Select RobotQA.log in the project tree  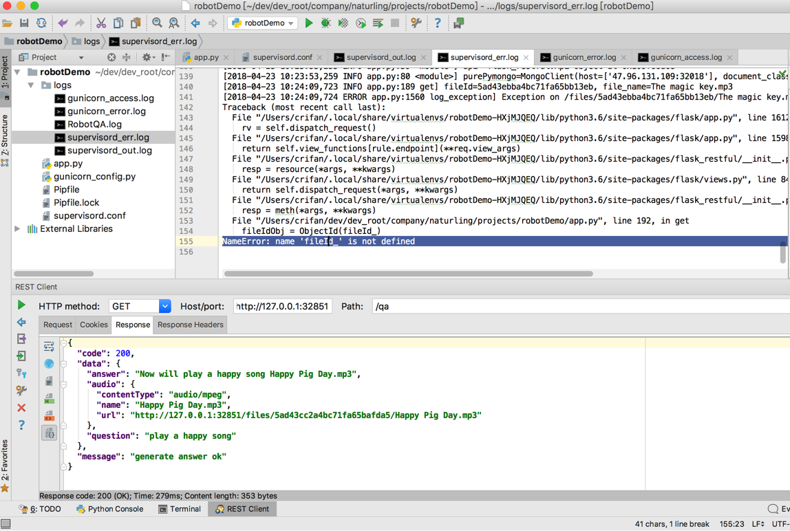(94, 124)
